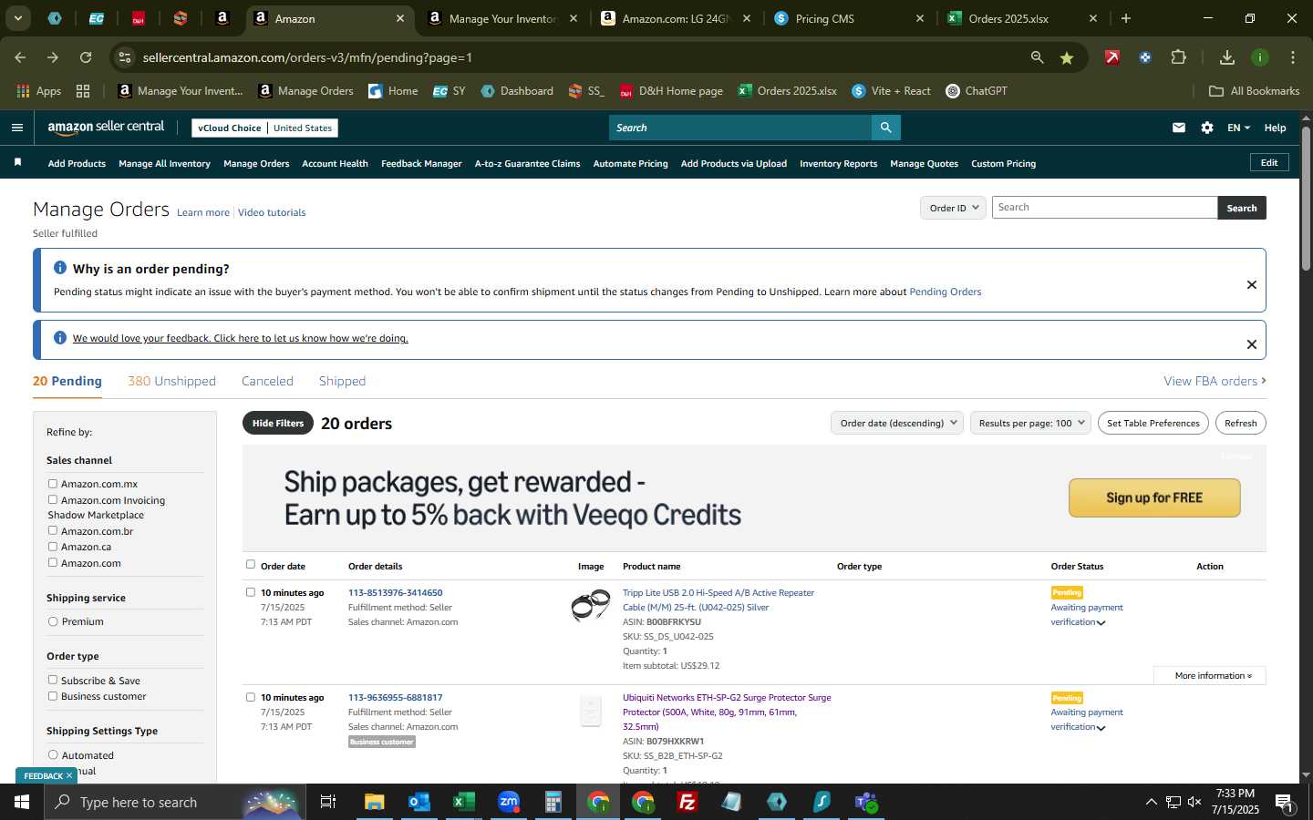The width and height of the screenshot is (1313, 820).
Task: Click the Hide Filters button
Action: [x=278, y=423]
